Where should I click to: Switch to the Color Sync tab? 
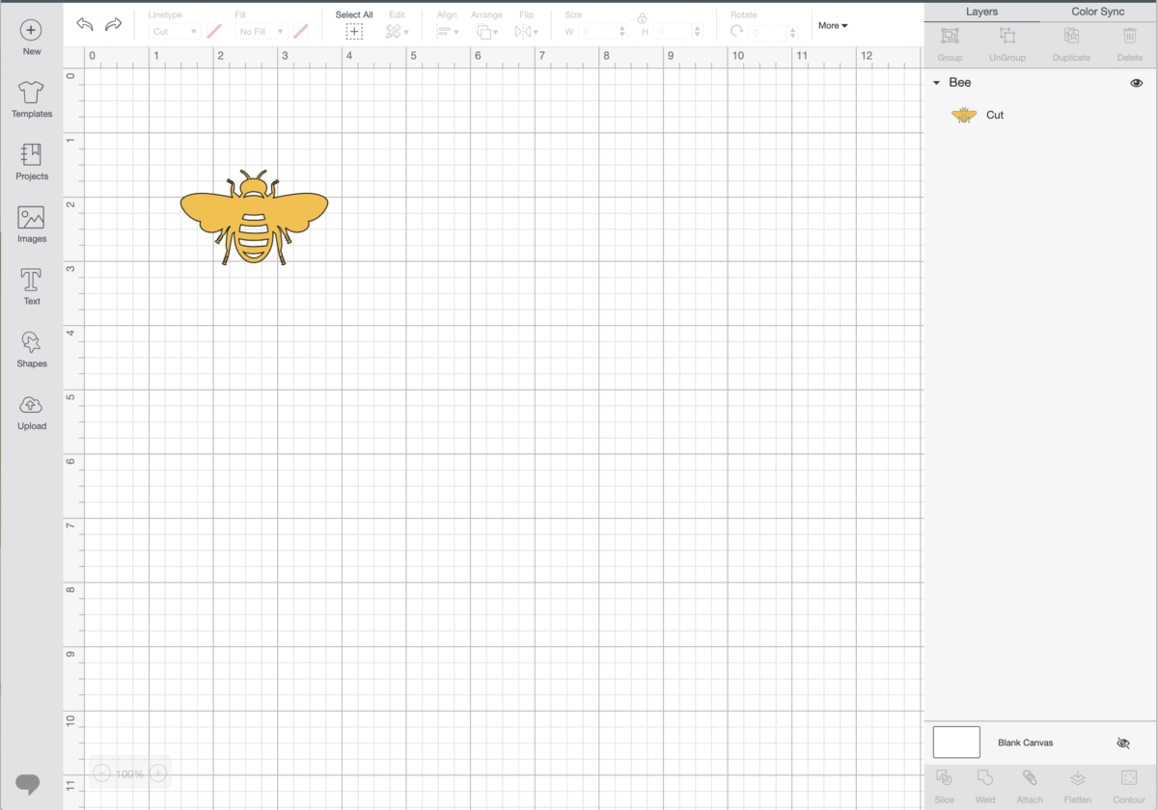1097,12
